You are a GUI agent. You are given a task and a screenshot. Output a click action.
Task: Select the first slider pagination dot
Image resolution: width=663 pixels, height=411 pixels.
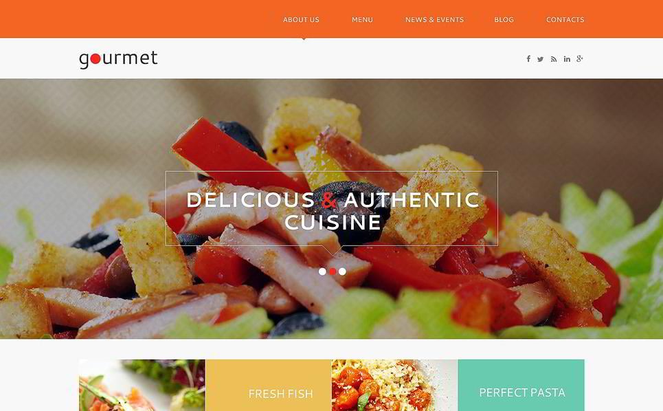(322, 271)
